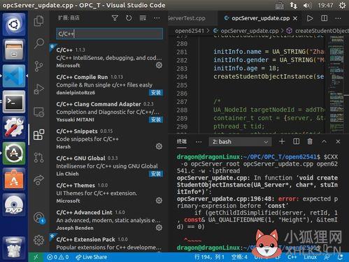This screenshot has height=262, width=349.
Task: Open the Explorer view in activity bar
Action: pyautogui.click(x=38, y=21)
